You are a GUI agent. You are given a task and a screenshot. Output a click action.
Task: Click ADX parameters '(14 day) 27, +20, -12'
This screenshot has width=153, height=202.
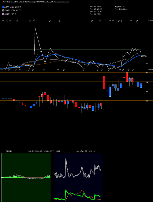coord(86,151)
